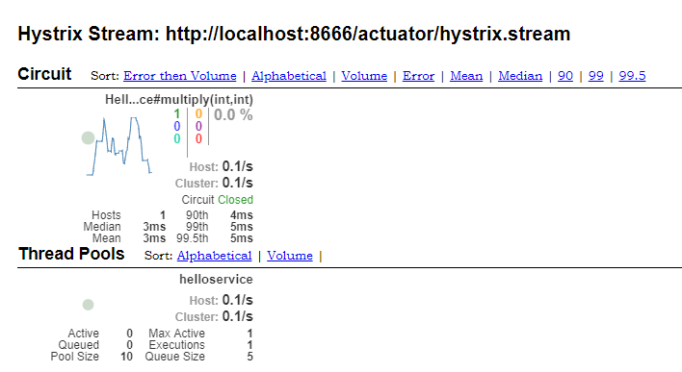Click the Pool Size value 10
This screenshot has height=372, width=682.
[126, 357]
